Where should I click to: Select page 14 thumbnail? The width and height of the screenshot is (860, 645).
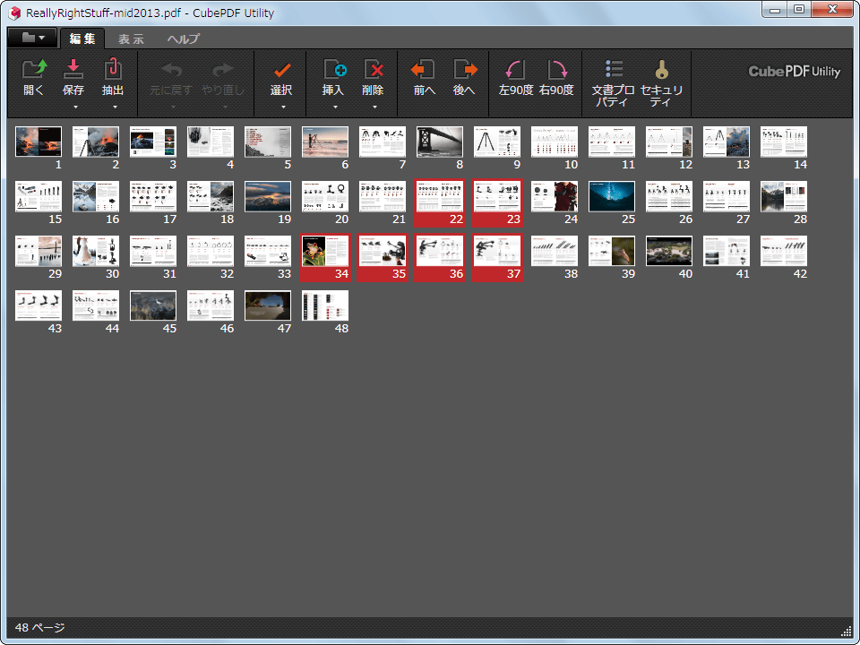tap(784, 142)
